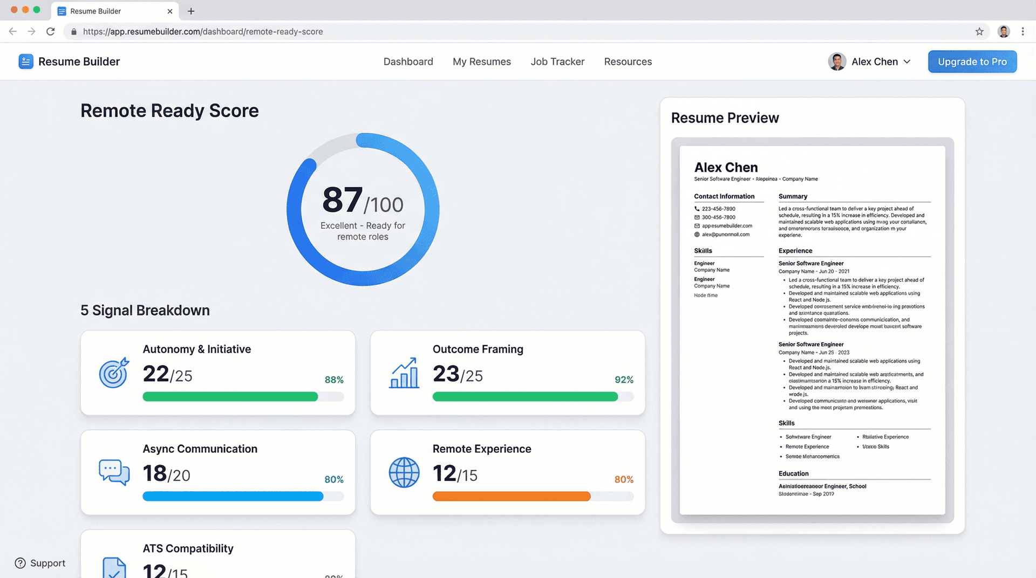This screenshot has width=1036, height=578.
Task: Click the site security padlock icon
Action: pyautogui.click(x=74, y=31)
